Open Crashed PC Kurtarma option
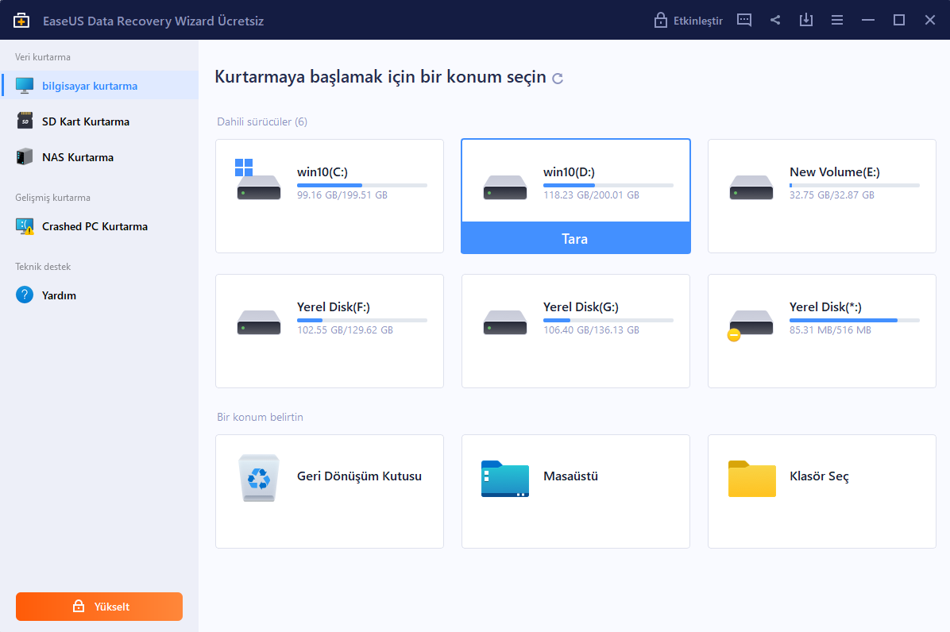 95,226
